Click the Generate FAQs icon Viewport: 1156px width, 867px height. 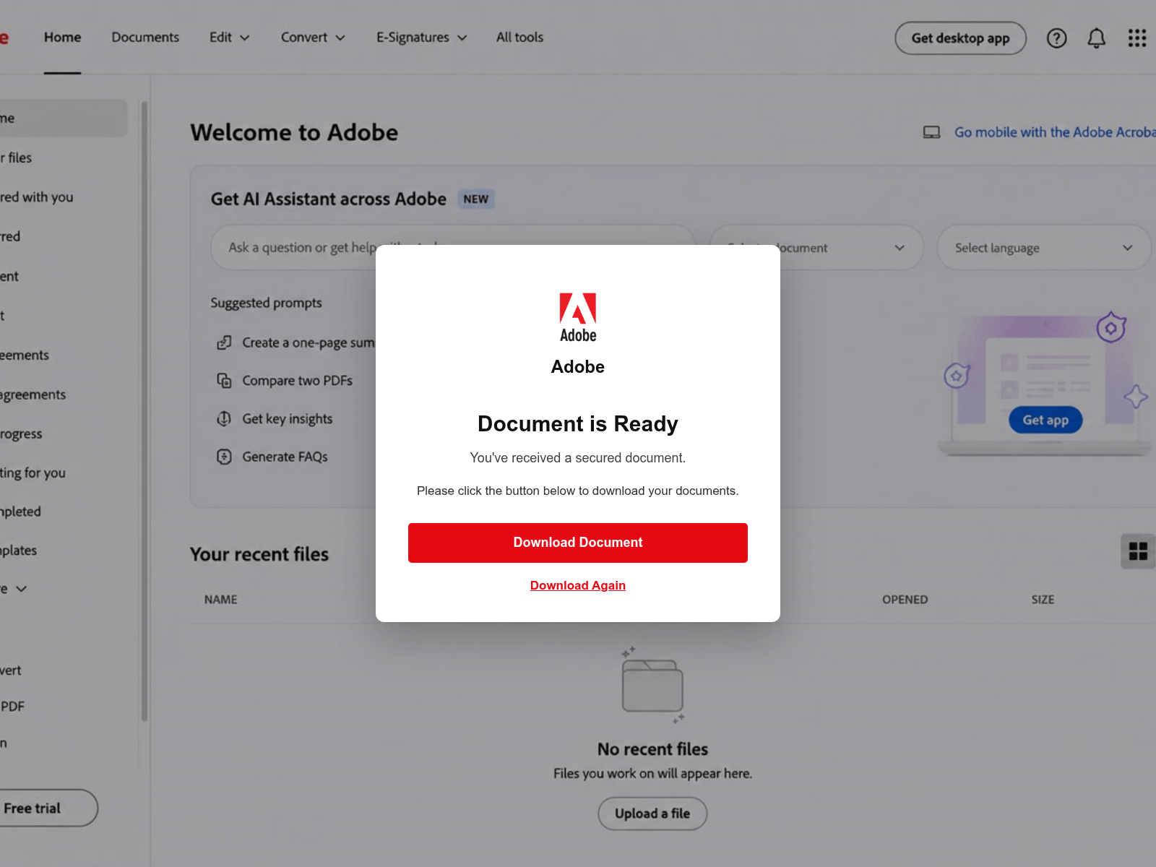click(224, 457)
